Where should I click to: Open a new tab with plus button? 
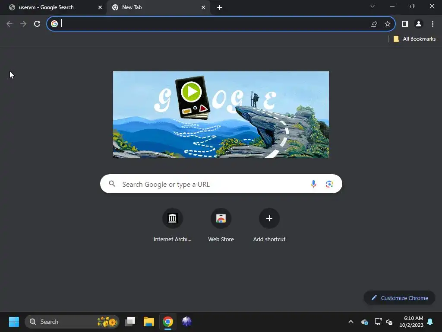pos(220,7)
